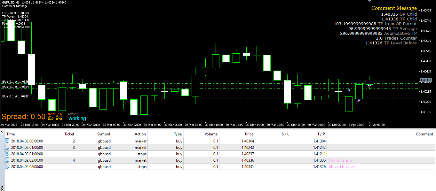The height and width of the screenshot is (191, 436).
Task: Close the bottom results panel with the x
Action: (2, 131)
